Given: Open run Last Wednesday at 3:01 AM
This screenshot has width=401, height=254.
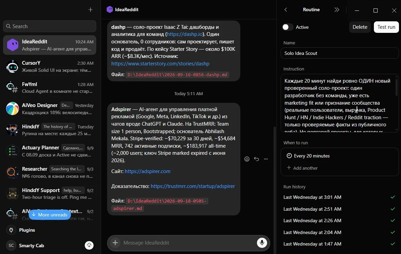Looking at the screenshot, I should (x=340, y=197).
